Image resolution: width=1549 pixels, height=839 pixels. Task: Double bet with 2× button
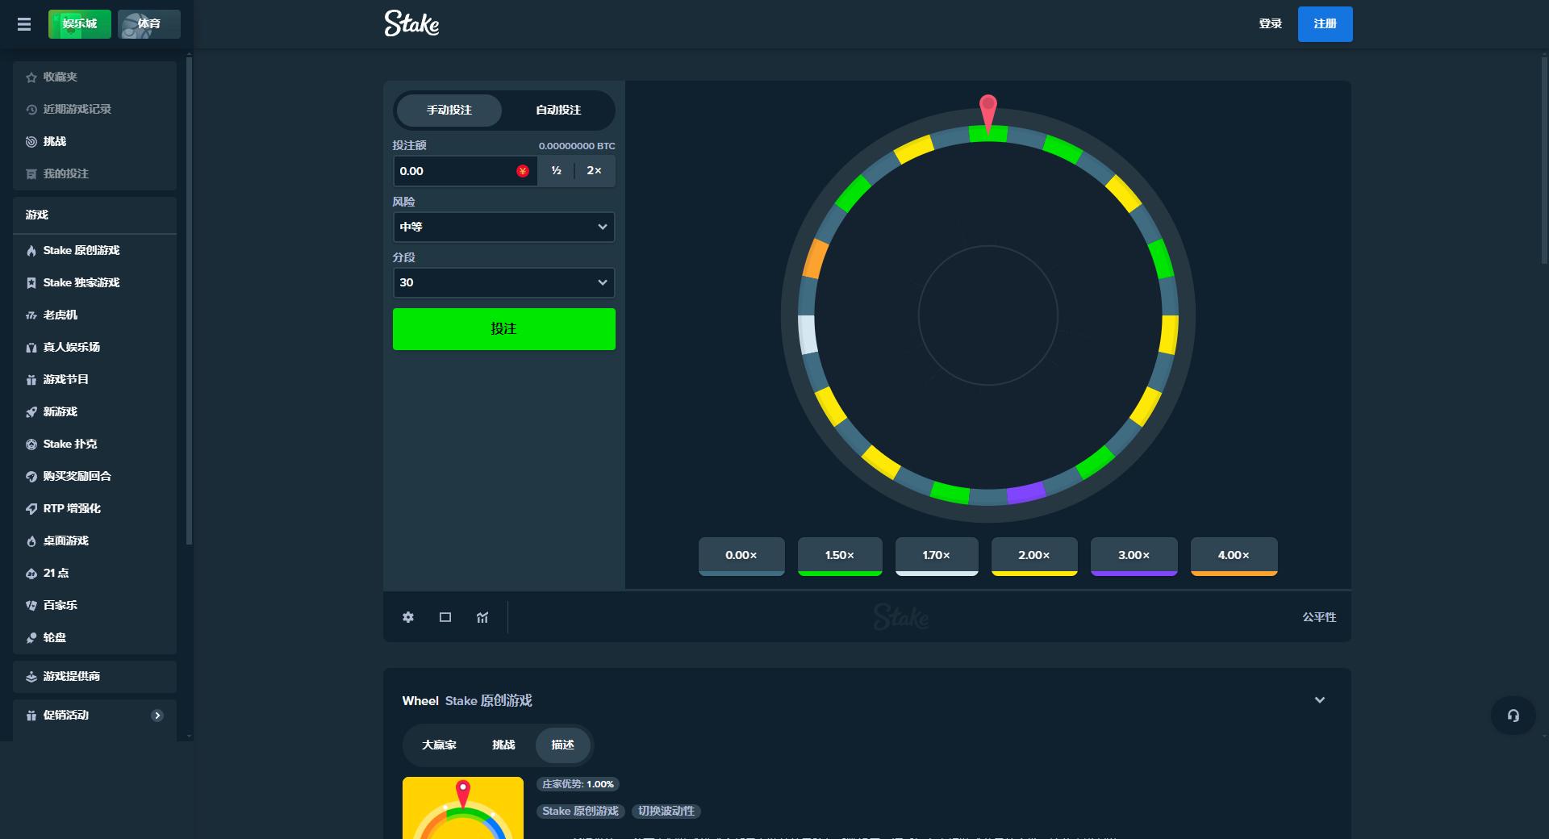coord(594,171)
